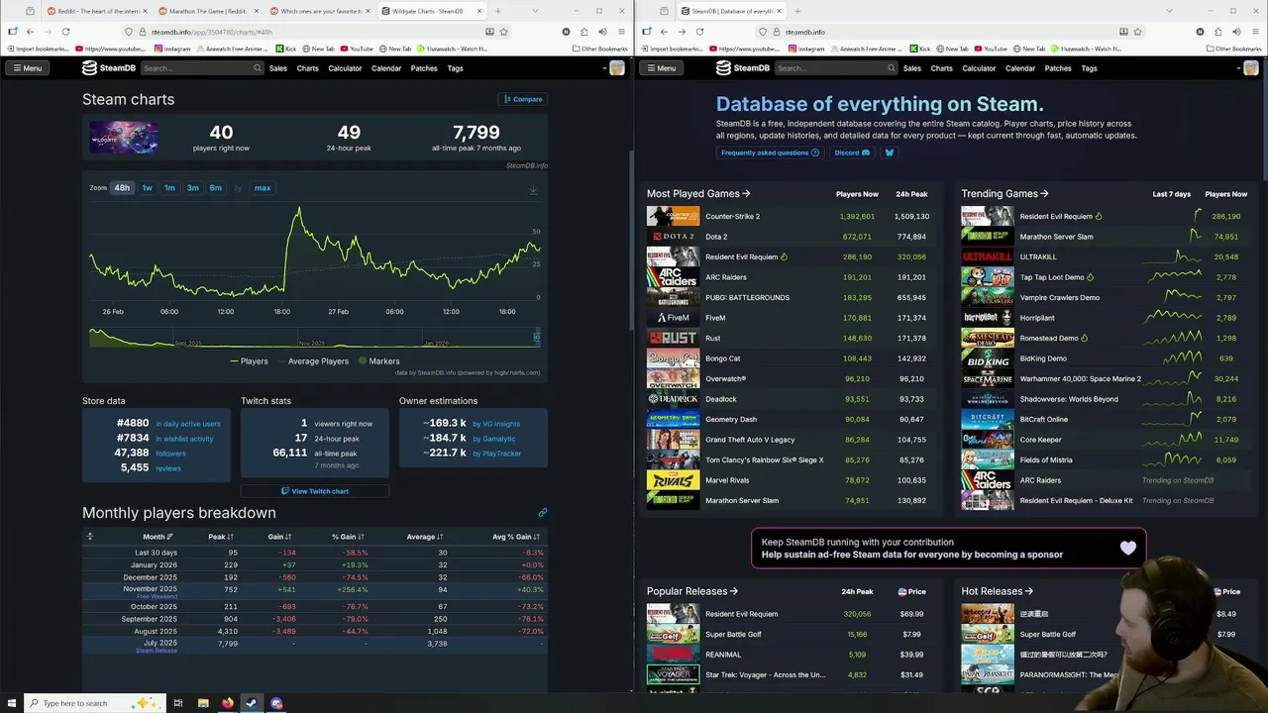Sort monthly table by % Gain column
The height and width of the screenshot is (713, 1268).
coord(350,537)
